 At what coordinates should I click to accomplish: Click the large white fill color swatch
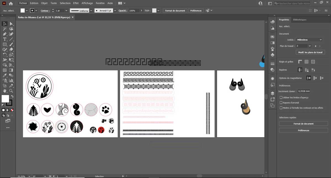coord(5,99)
